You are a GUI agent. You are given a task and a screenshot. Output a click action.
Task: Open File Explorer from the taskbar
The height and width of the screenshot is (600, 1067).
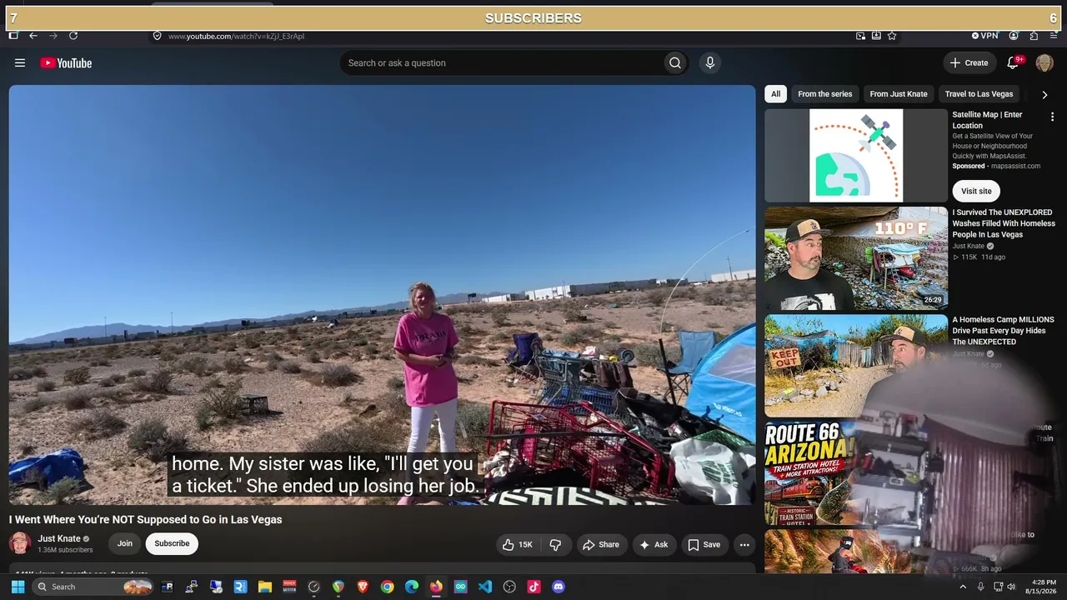pos(265,587)
